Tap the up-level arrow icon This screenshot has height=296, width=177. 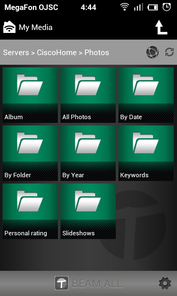[161, 27]
